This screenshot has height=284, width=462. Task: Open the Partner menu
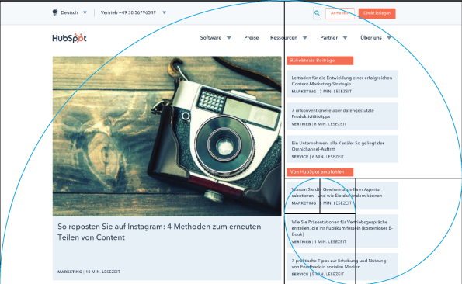(x=328, y=38)
